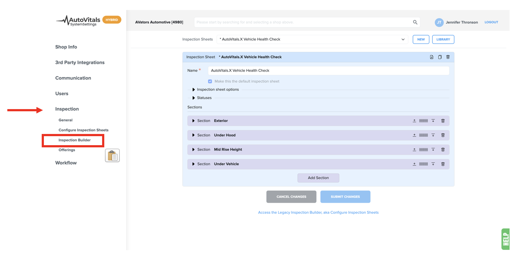Click Mid Rise Height drag handle
The height and width of the screenshot is (258, 513).
423,150
